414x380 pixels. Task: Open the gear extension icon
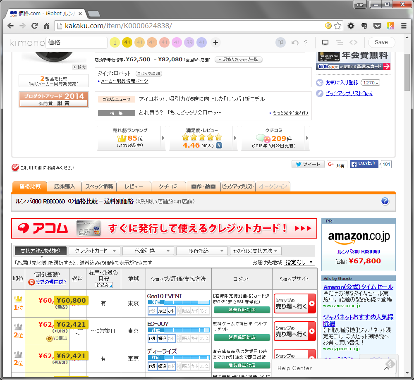(x=351, y=26)
